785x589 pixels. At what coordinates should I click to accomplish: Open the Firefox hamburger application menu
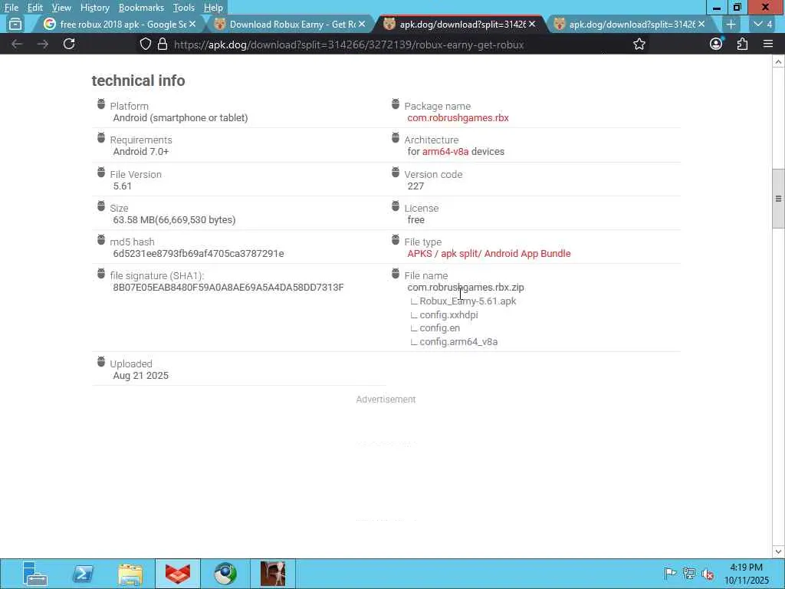[768, 44]
